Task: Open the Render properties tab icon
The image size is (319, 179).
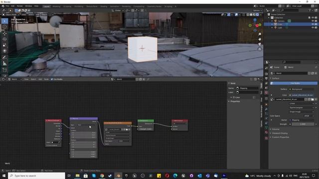Action: point(266,74)
